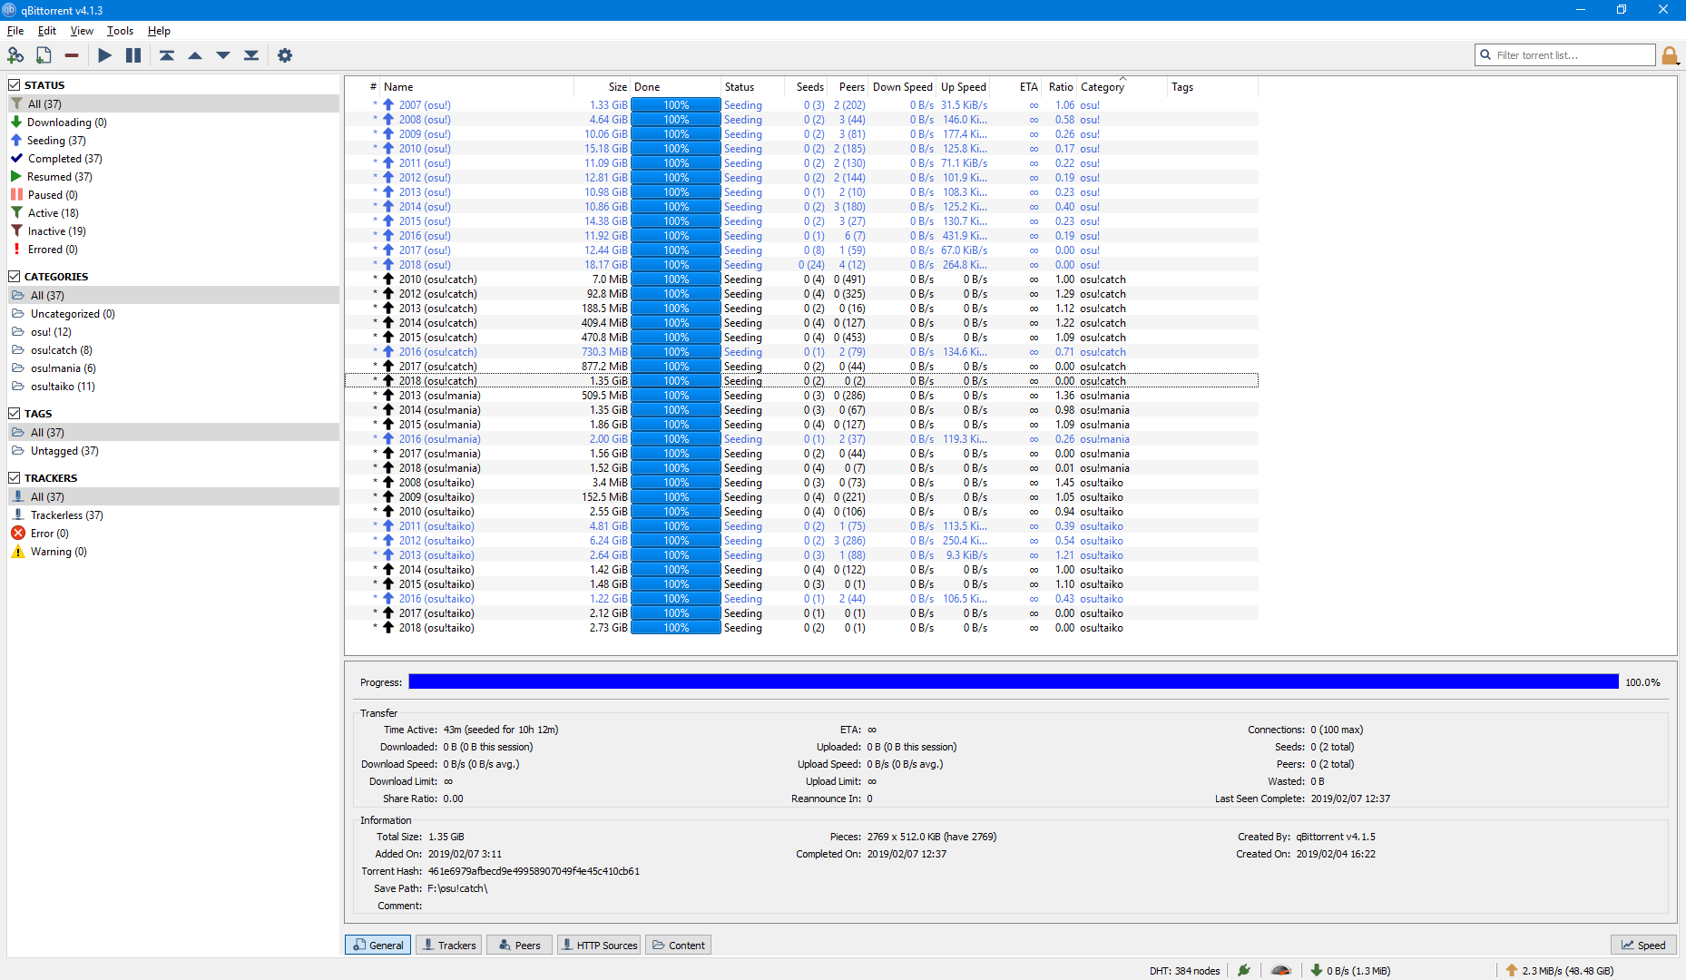Viewport: 1686px width, 980px height.
Task: Filter by Errored (0) status
Action: click(x=173, y=249)
